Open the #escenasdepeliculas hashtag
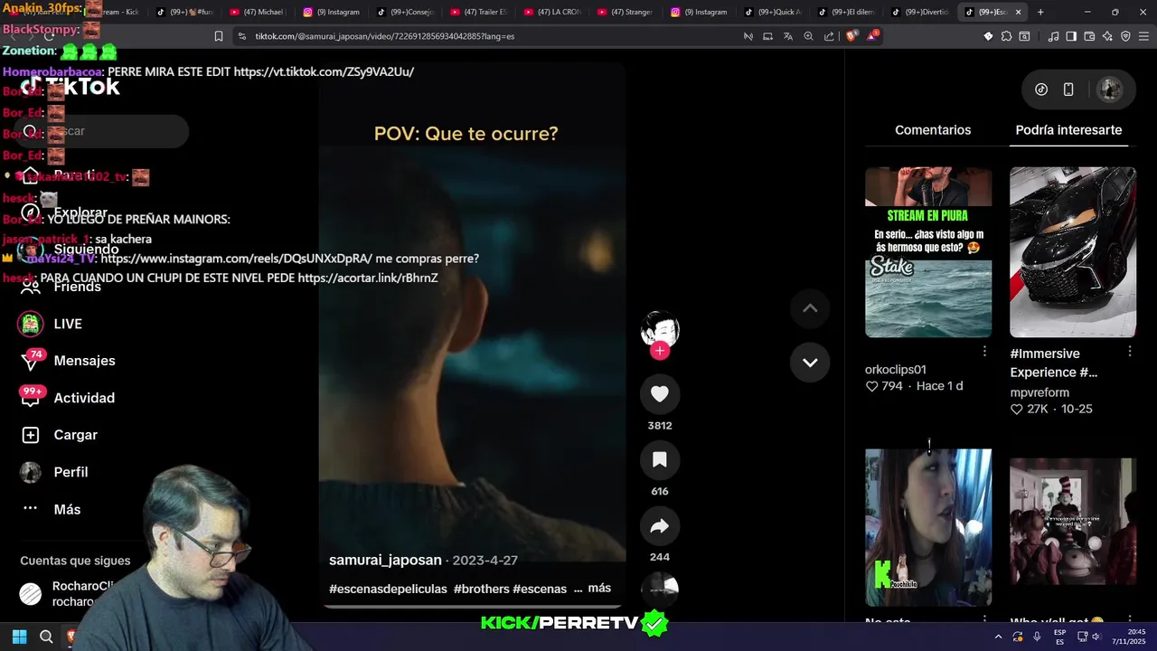This screenshot has height=651, width=1157. click(x=388, y=589)
